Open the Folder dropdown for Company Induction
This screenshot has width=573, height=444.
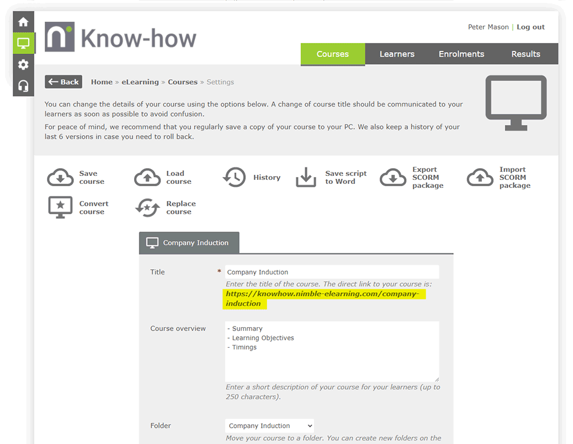(269, 426)
